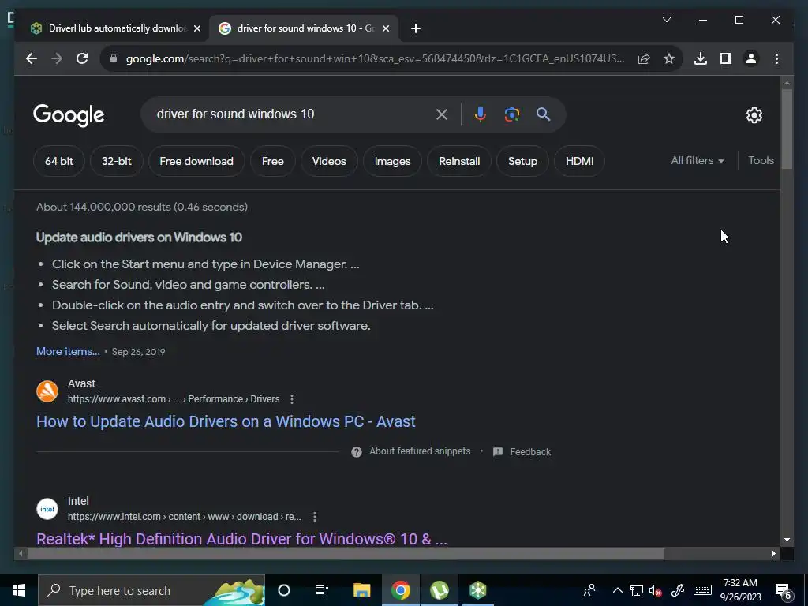Open File Explorer from taskbar

361,590
